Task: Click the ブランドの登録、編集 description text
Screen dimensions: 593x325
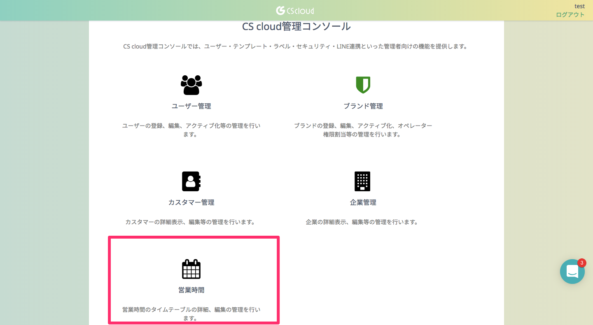Action: 363,130
